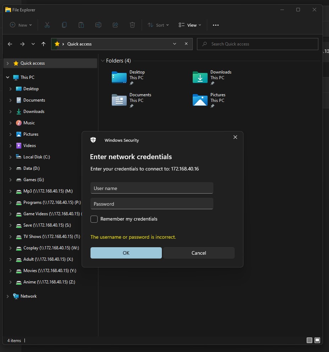Image resolution: width=329 pixels, height=352 pixels.
Task: Select Mp3 (M:) network drive
Action: point(48,191)
